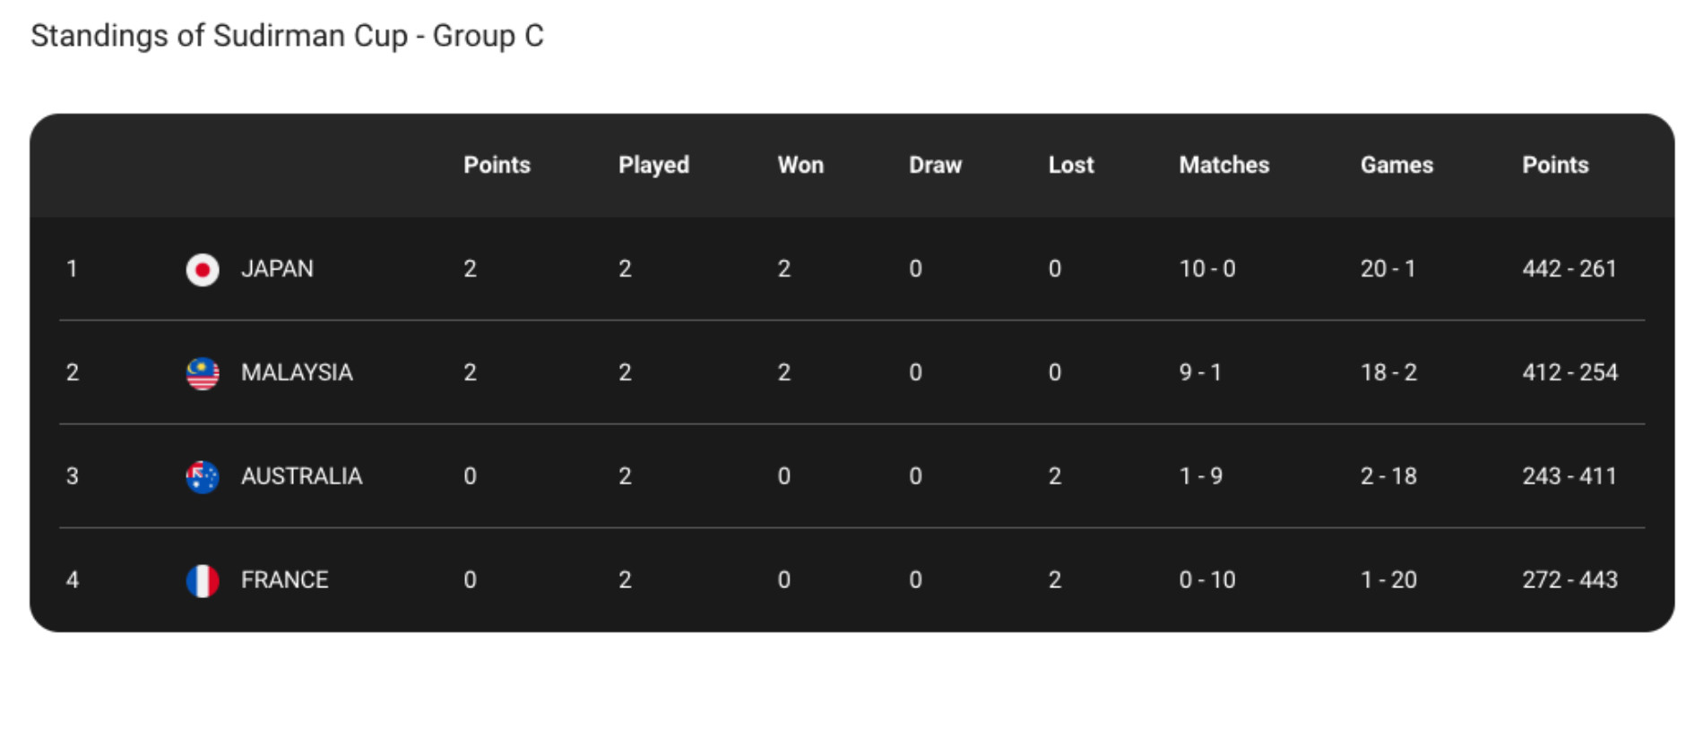Click the Played column header

coord(653,166)
